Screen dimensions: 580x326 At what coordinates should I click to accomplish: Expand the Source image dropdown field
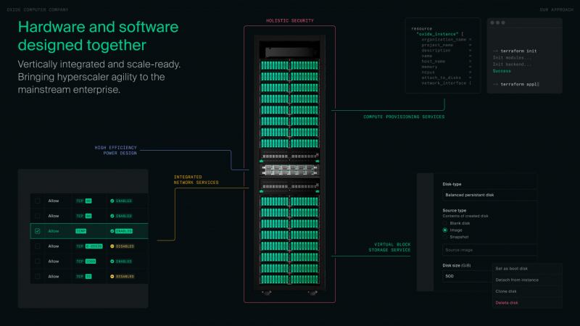click(487, 250)
